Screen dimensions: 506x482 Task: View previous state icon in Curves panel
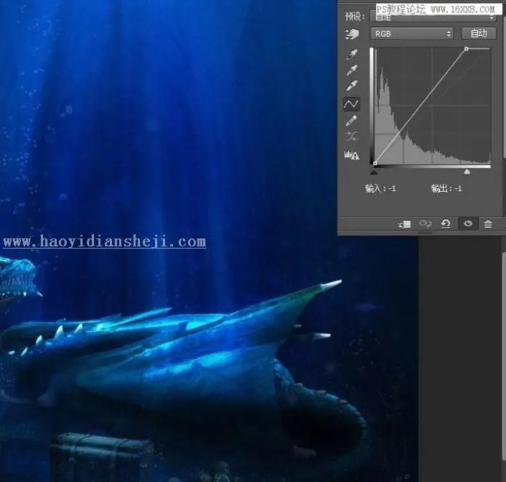(425, 223)
